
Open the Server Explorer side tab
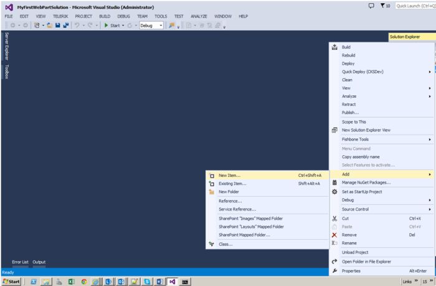click(7, 46)
